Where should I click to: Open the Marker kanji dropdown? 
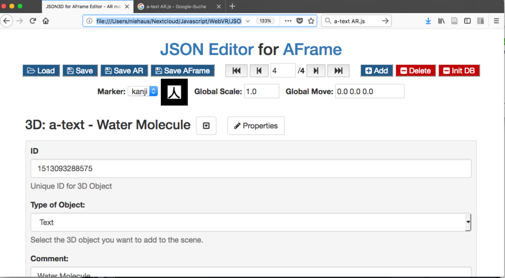(x=143, y=92)
